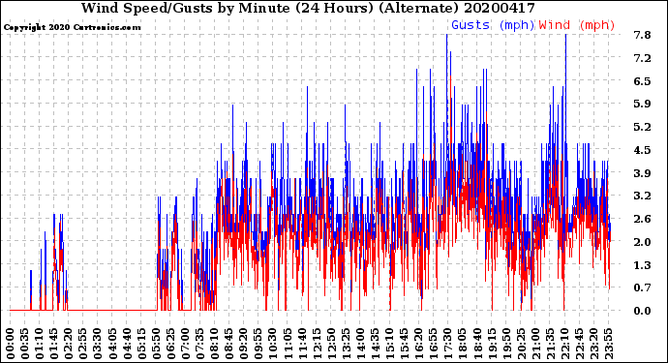Click the 'Copyright 2020 Cartronics.com' text
The image size is (668, 363).
pos(72,27)
